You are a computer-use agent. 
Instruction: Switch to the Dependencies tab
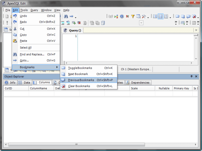(x=138, y=83)
